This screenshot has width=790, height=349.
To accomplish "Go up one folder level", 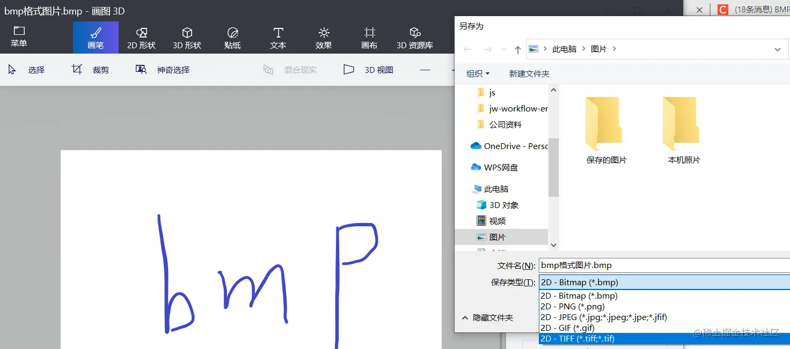I will tap(517, 49).
